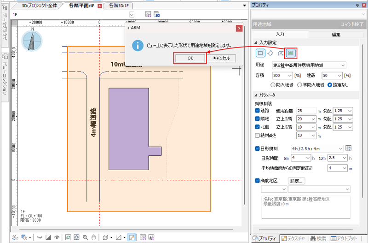The height and width of the screenshot is (243, 368).
Task: Switch to the 3D:プロジェクト全体 tab
Action: (x=40, y=6)
